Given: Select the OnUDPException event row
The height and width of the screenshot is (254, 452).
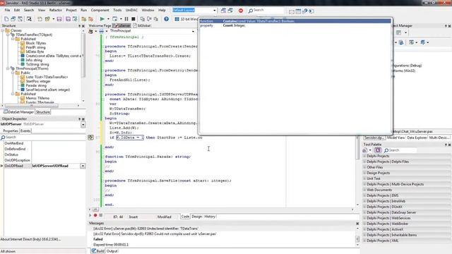Looking at the screenshot, I should 43,160.
